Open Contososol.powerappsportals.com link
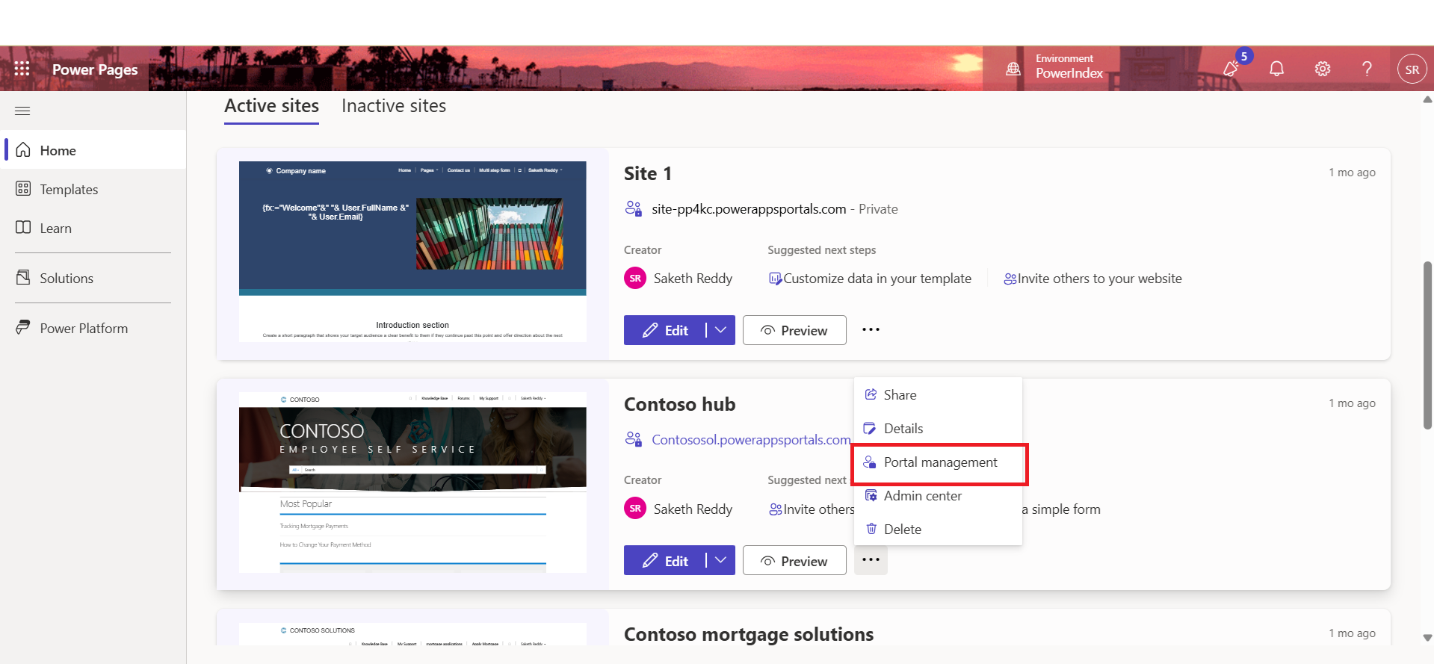Image resolution: width=1434 pixels, height=664 pixels. 750,440
